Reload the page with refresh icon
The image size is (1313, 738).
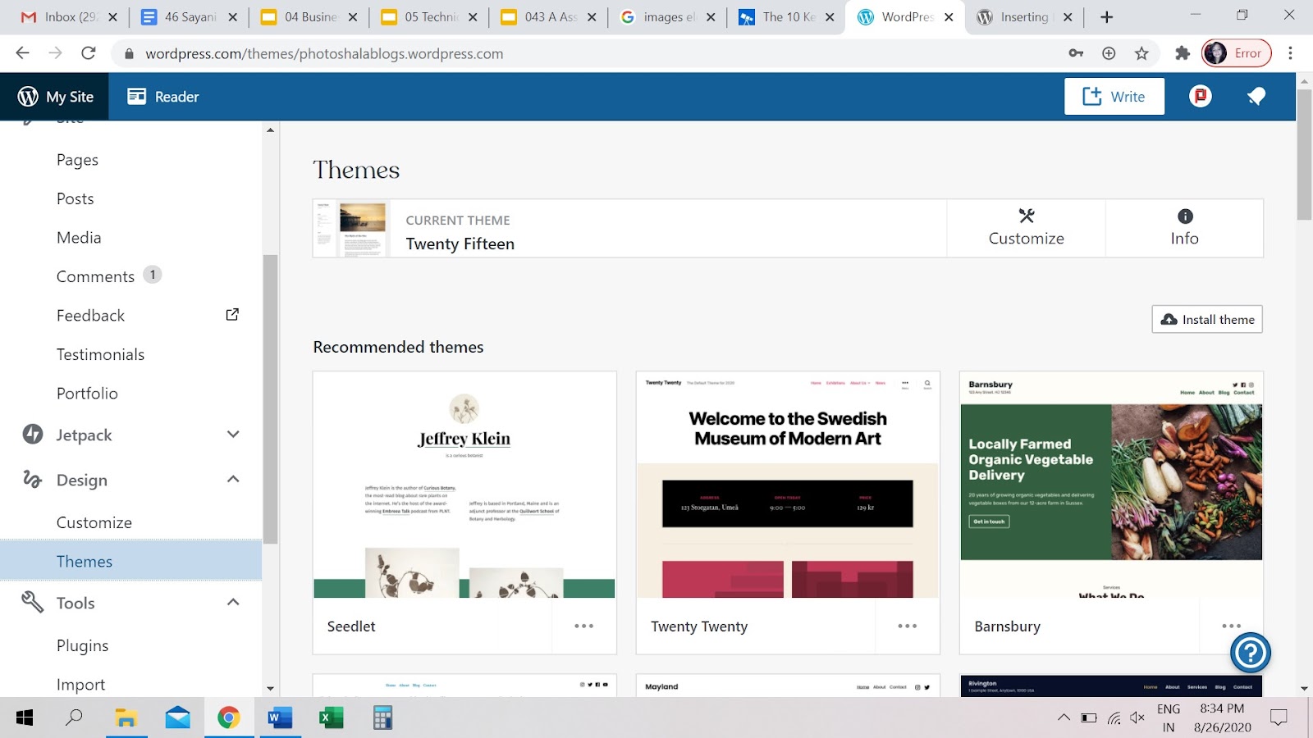click(89, 53)
